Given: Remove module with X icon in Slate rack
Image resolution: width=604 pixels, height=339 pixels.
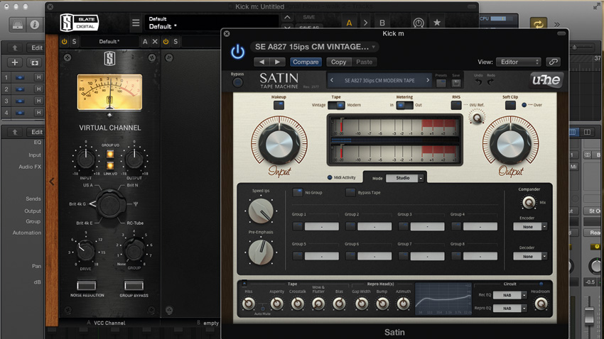Looking at the screenshot, I should 155,42.
